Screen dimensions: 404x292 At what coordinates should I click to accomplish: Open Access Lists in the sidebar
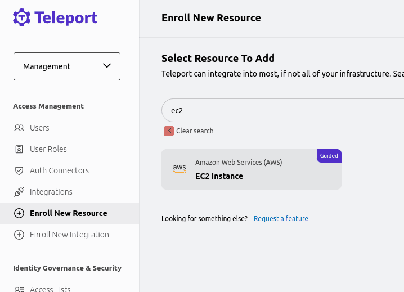click(70, 288)
